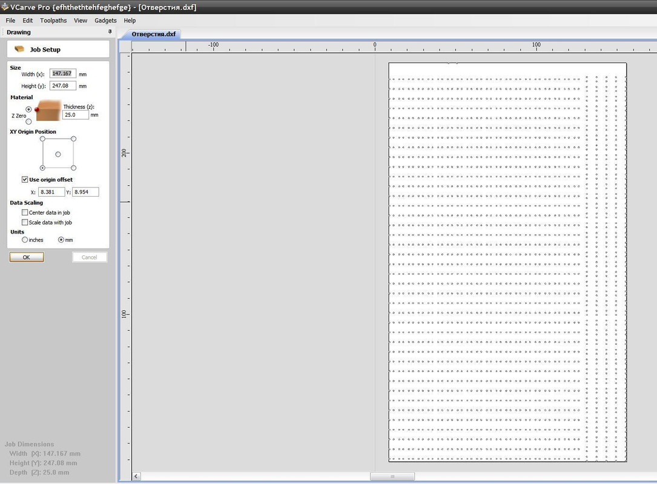Set XY origin to top-left corner

[42, 139]
